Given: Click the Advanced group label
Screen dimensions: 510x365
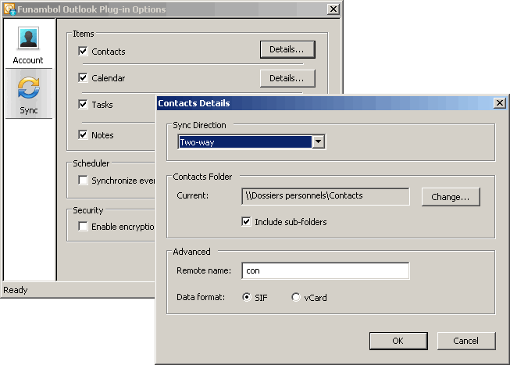Looking at the screenshot, I should 191,252.
